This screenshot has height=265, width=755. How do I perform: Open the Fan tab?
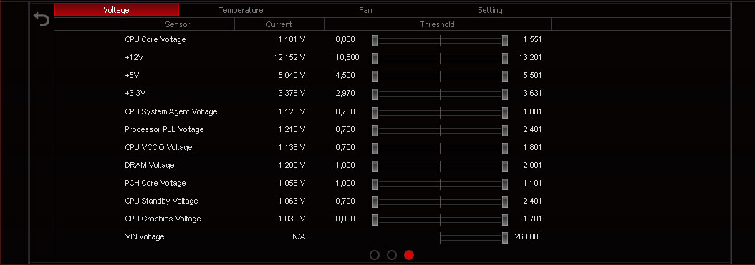365,10
